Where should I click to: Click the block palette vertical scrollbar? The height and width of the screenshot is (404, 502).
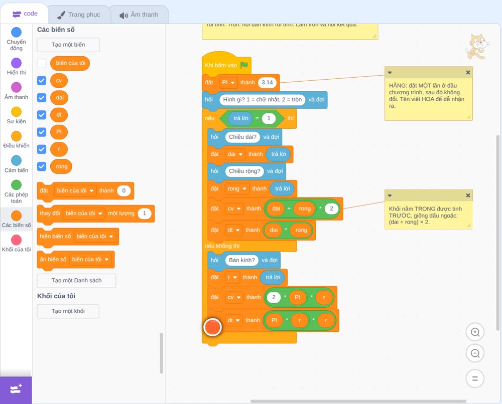coord(161,353)
